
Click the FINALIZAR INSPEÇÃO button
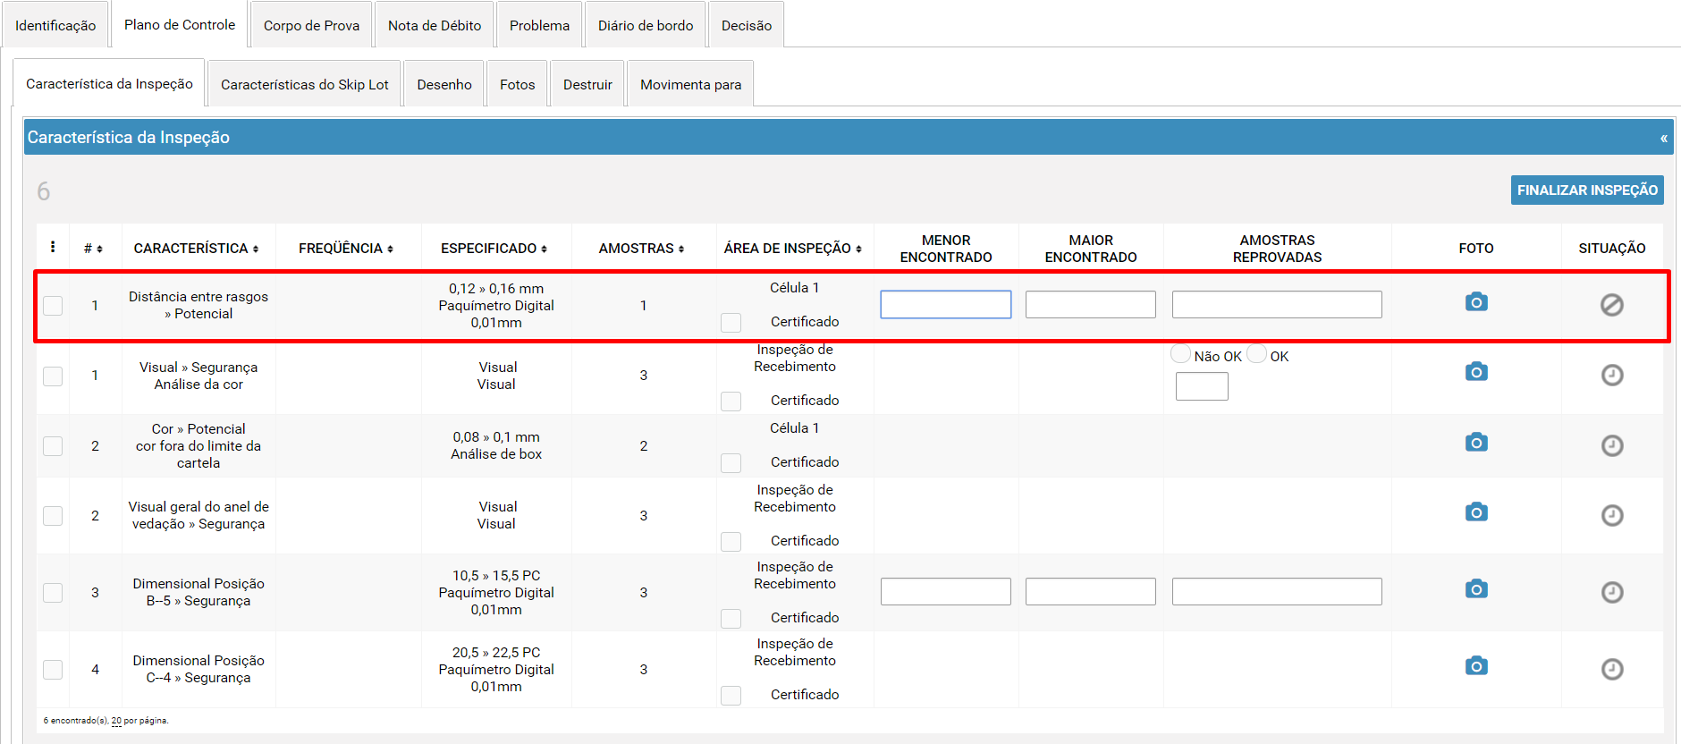click(1587, 190)
